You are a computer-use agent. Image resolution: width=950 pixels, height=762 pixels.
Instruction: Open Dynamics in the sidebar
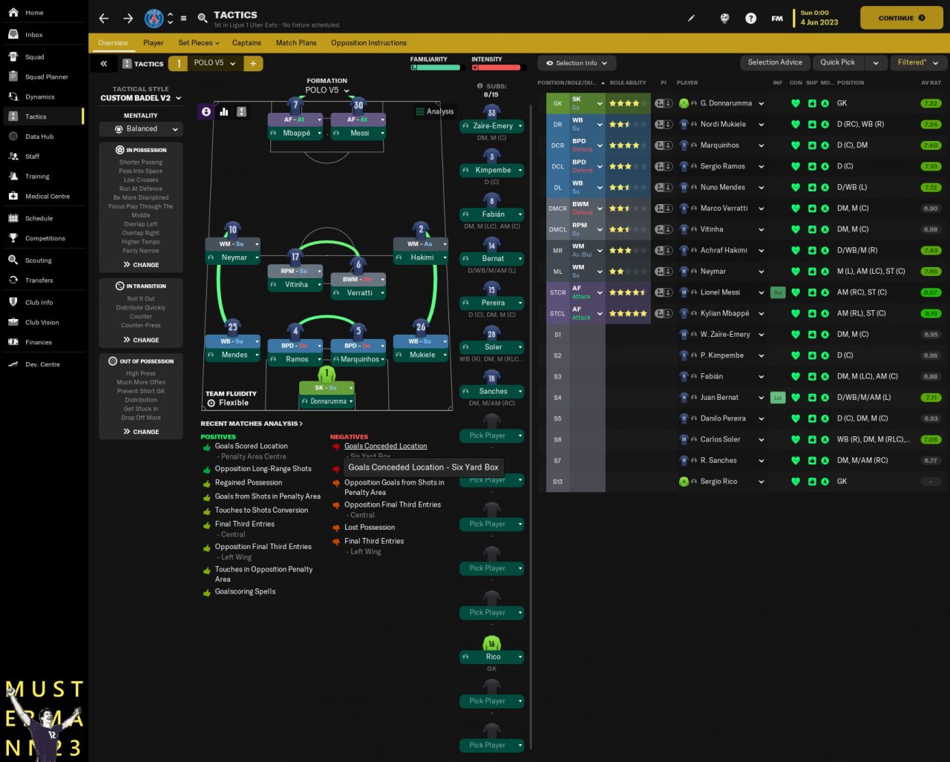40,96
